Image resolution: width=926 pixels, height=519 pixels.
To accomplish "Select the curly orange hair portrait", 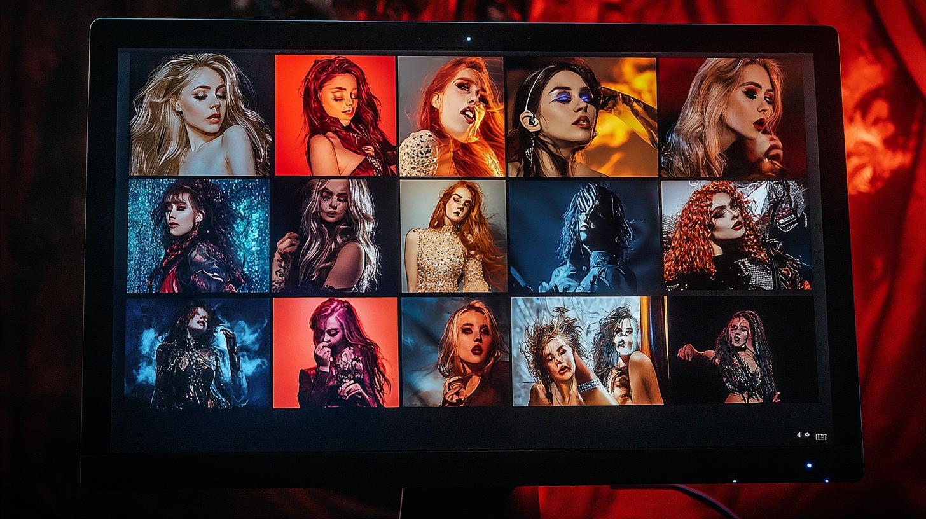I will 736,235.
